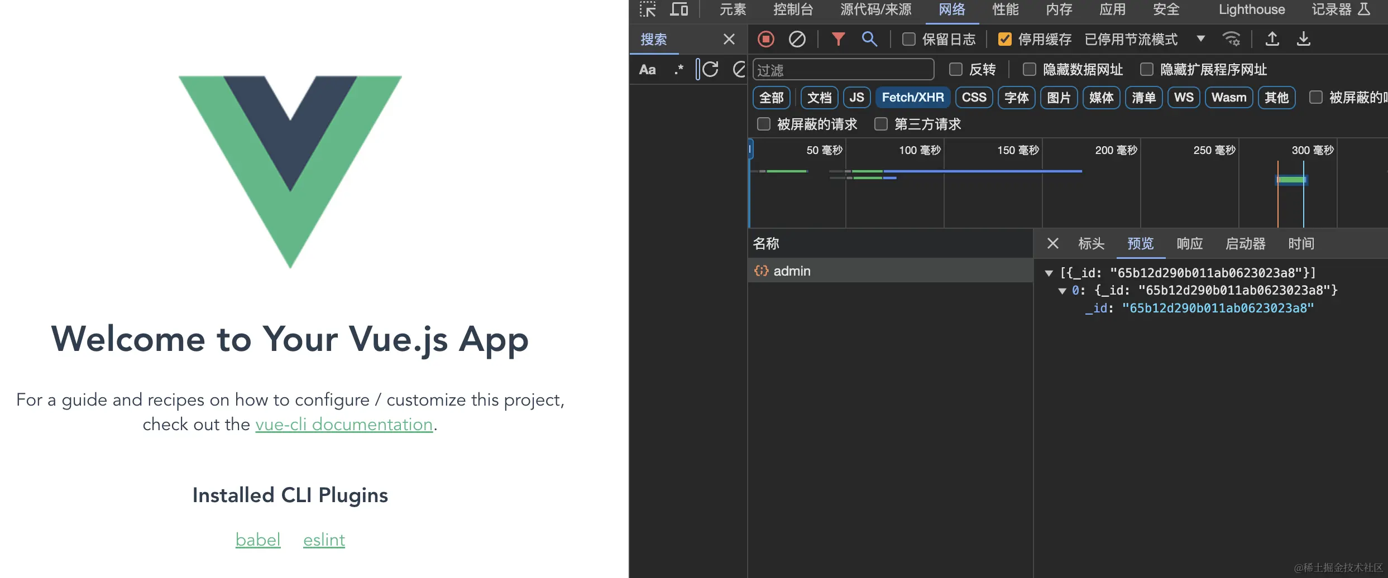The image size is (1388, 578).
Task: Open the 记录器 Recorder tab
Action: coord(1340,9)
